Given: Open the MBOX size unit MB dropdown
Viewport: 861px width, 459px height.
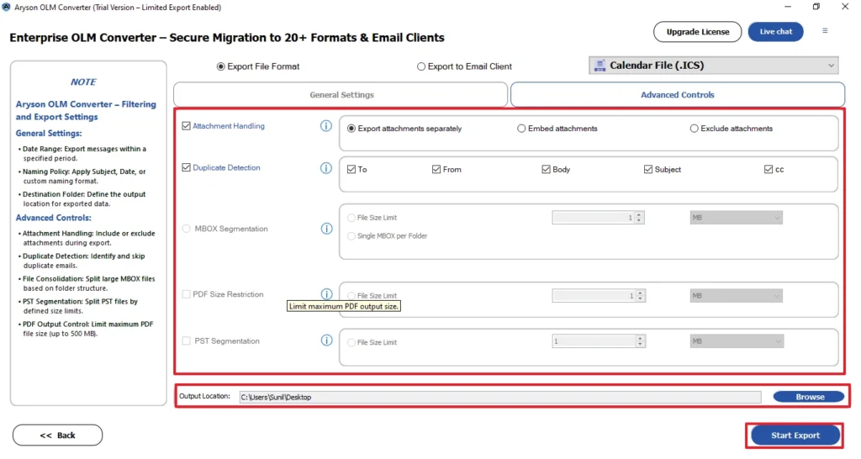Looking at the screenshot, I should coord(736,218).
